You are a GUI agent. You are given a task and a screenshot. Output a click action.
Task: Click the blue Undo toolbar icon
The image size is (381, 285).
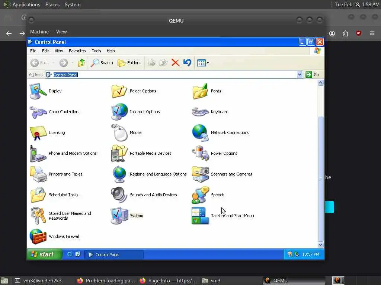pyautogui.click(x=188, y=63)
